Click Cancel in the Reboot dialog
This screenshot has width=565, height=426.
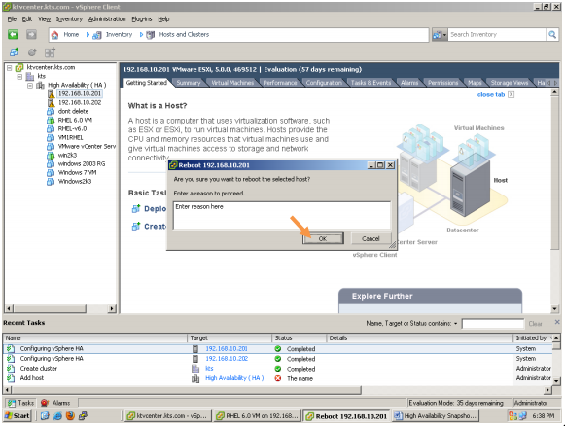371,238
